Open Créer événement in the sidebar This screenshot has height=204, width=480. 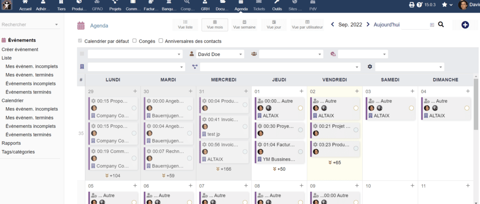coord(20,49)
